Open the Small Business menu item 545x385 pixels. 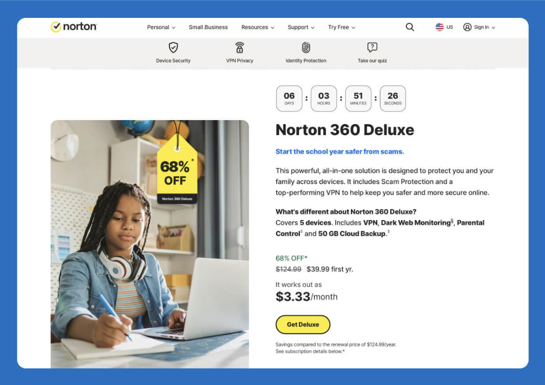[208, 27]
